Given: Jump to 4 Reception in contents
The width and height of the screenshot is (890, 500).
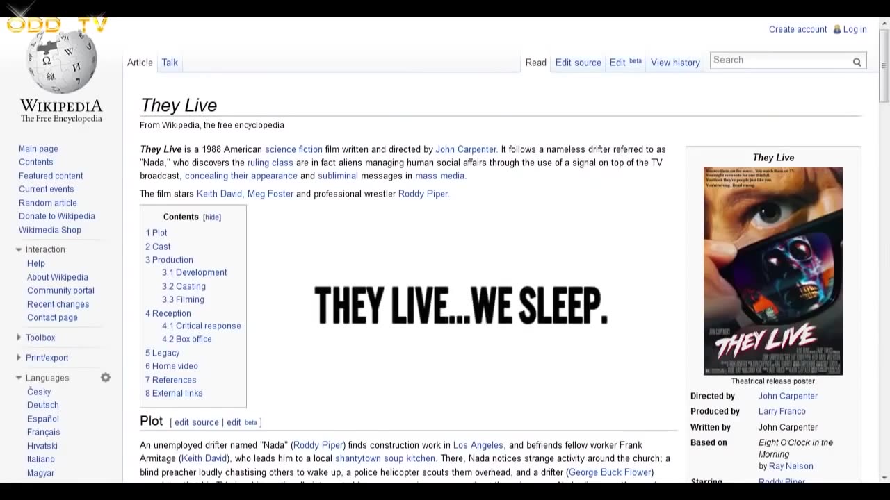Looking at the screenshot, I should tap(168, 313).
